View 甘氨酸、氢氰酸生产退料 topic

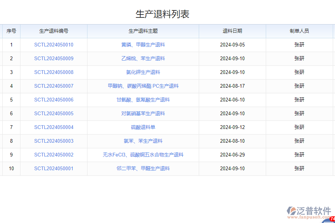143,100
